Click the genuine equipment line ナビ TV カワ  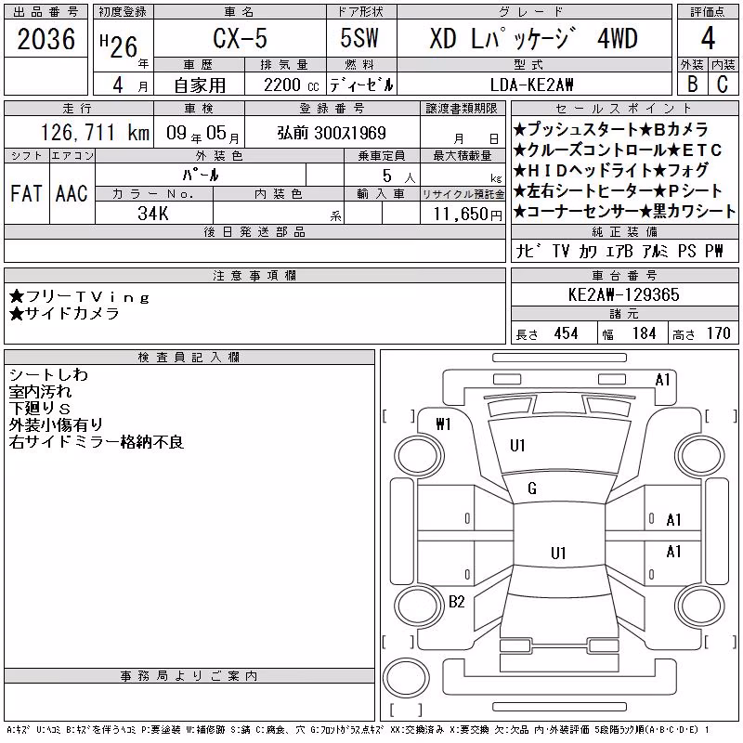coord(555,251)
